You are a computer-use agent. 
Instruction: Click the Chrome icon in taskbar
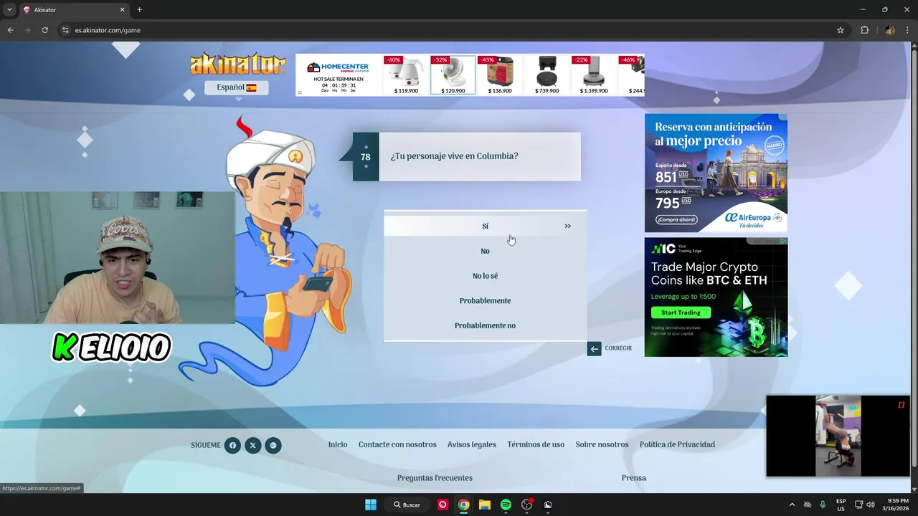(x=464, y=505)
